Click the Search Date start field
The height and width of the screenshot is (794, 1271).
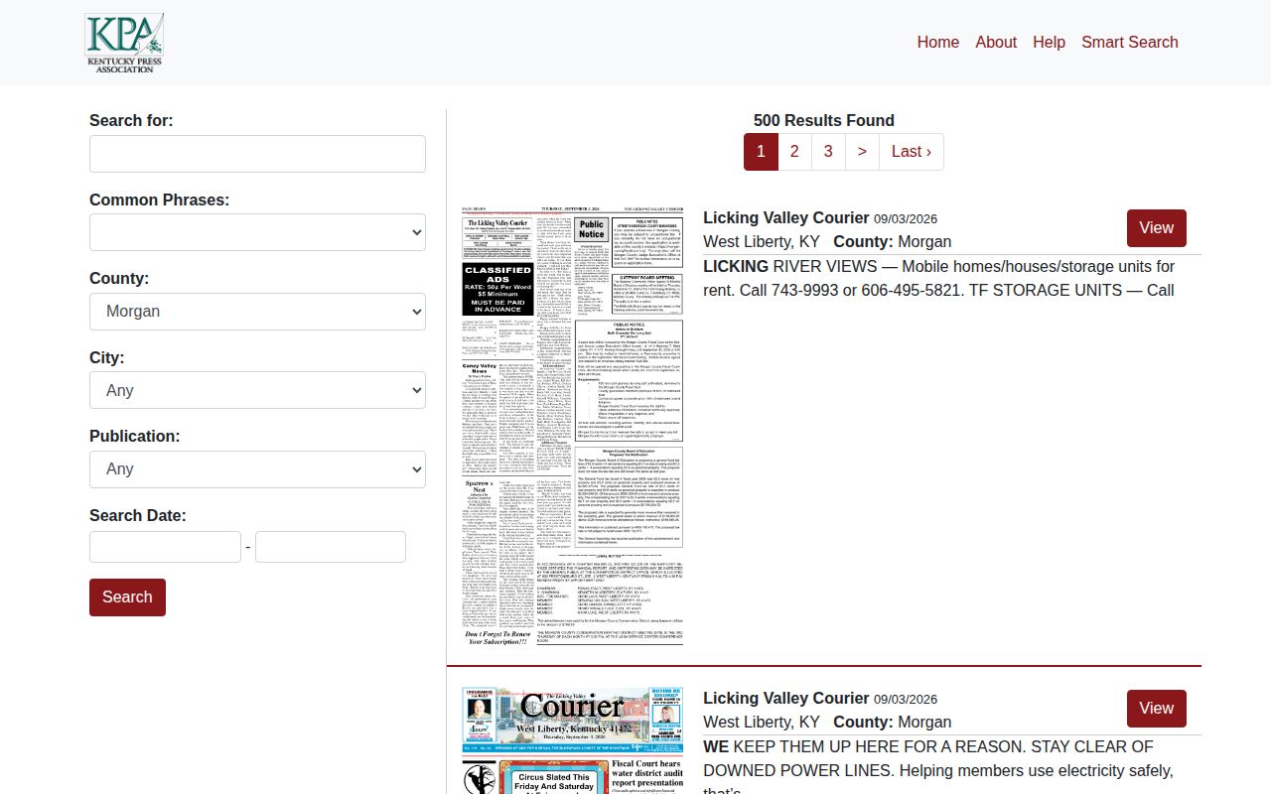[165, 547]
